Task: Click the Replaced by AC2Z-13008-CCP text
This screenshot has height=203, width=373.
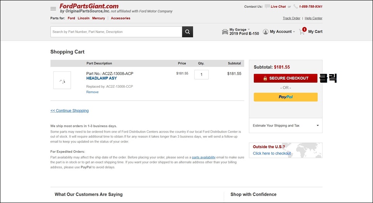Action: point(110,87)
